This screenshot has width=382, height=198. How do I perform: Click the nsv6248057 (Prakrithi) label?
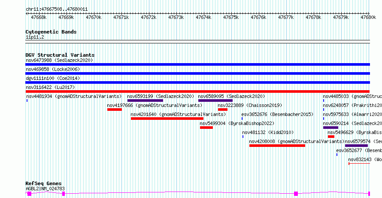click(x=352, y=105)
